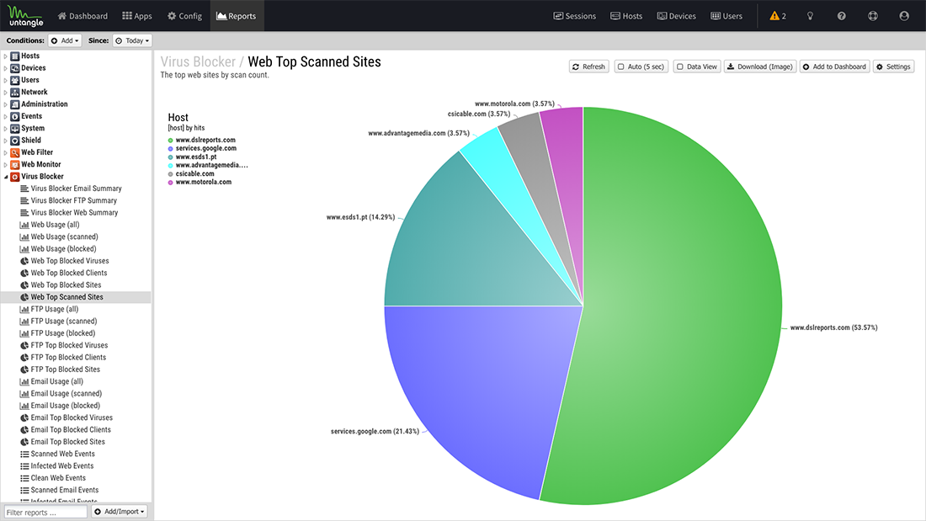
Task: Enable the Auto (5 sec) refresh checkbox
Action: (620, 66)
